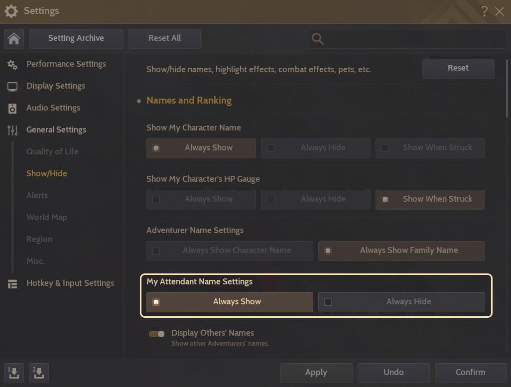Switch to the World Map submenu
Screen dimensions: 511x387
pos(46,218)
